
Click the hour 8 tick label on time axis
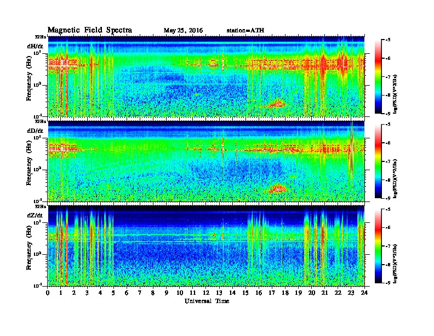click(x=153, y=293)
